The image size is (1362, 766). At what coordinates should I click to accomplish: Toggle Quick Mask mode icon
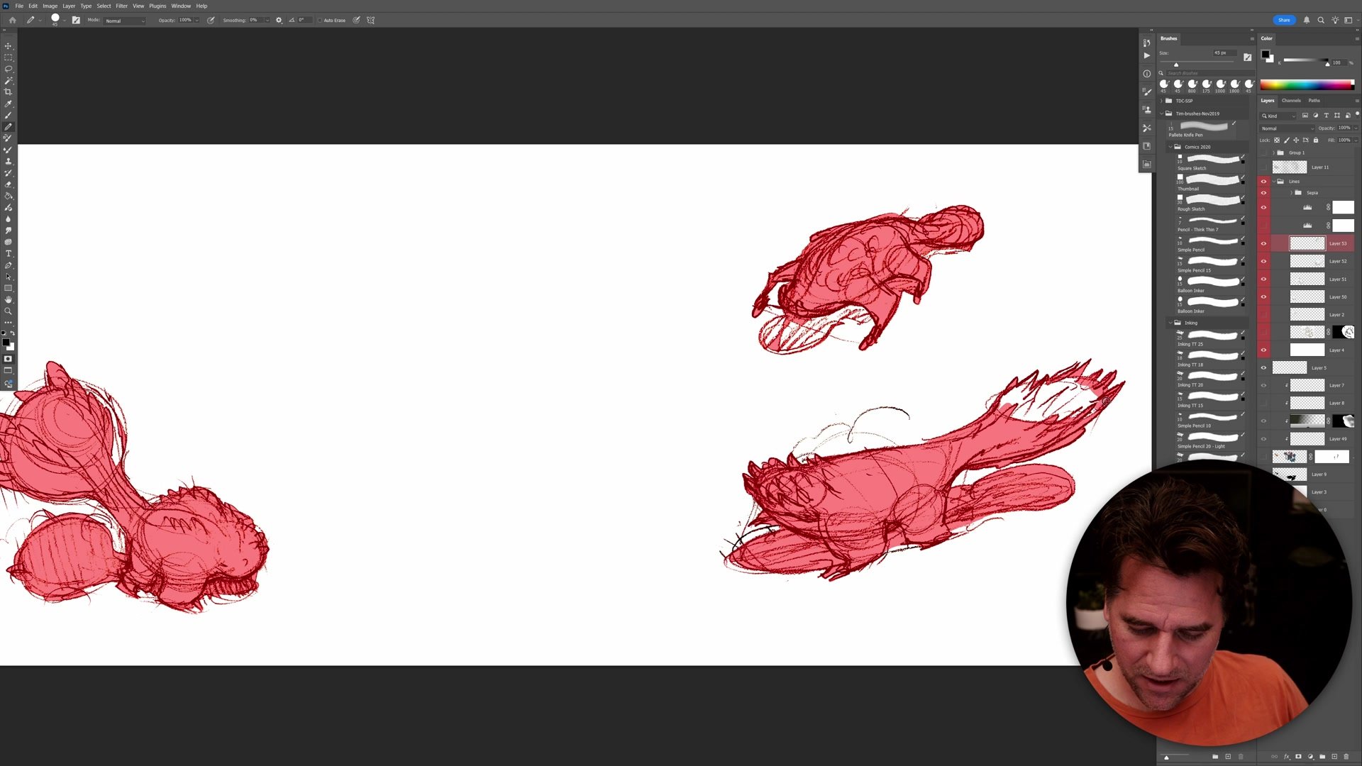(x=9, y=359)
